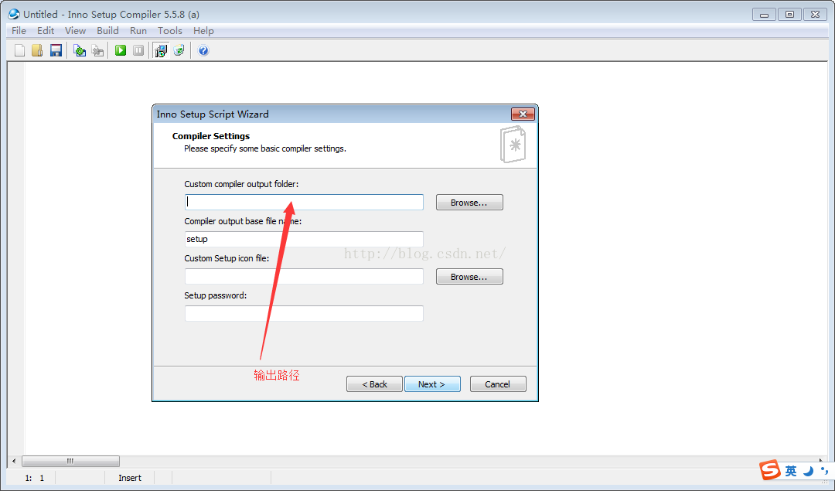Close the Inno Setup Script Wizard dialog

[523, 114]
